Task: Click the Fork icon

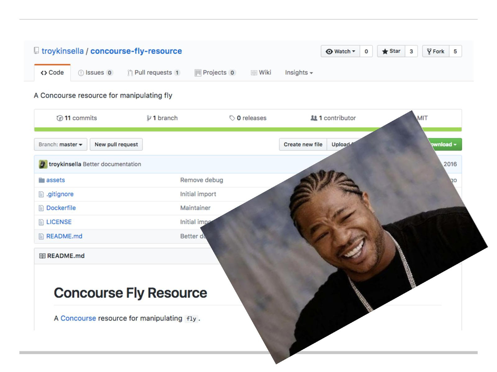Action: [429, 51]
